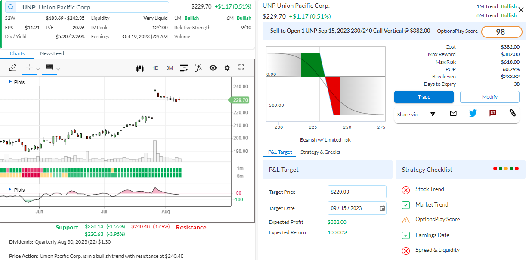Click the blue Trade button
The width and height of the screenshot is (526, 260).
424,97
